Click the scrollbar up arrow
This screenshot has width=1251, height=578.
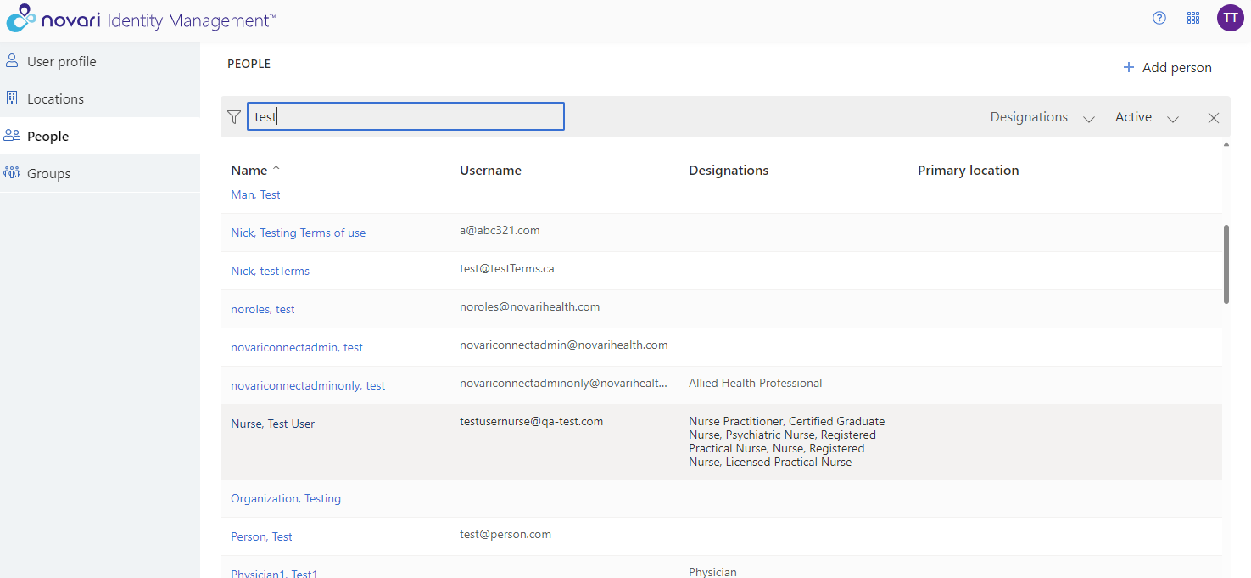(x=1226, y=145)
